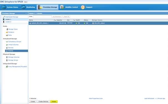
Task: Click the yellow Delete button
Action: tap(54, 101)
